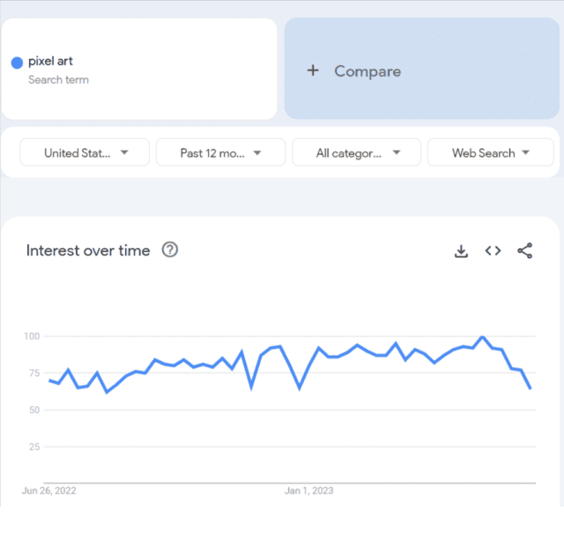Click the share icon on chart

point(525,251)
